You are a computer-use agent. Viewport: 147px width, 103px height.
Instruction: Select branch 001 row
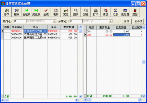click(113, 32)
